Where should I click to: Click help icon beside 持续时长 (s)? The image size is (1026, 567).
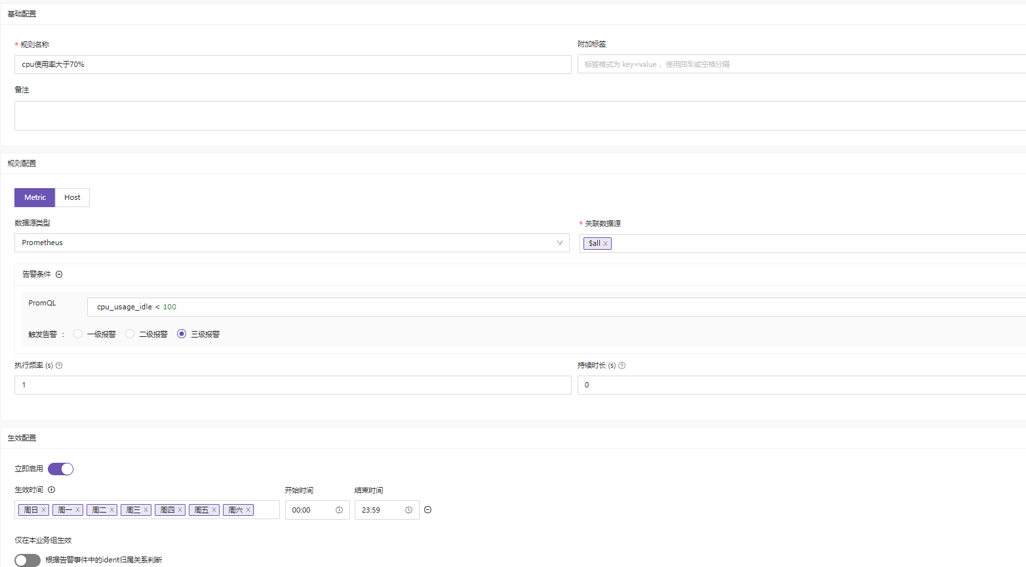coord(622,366)
